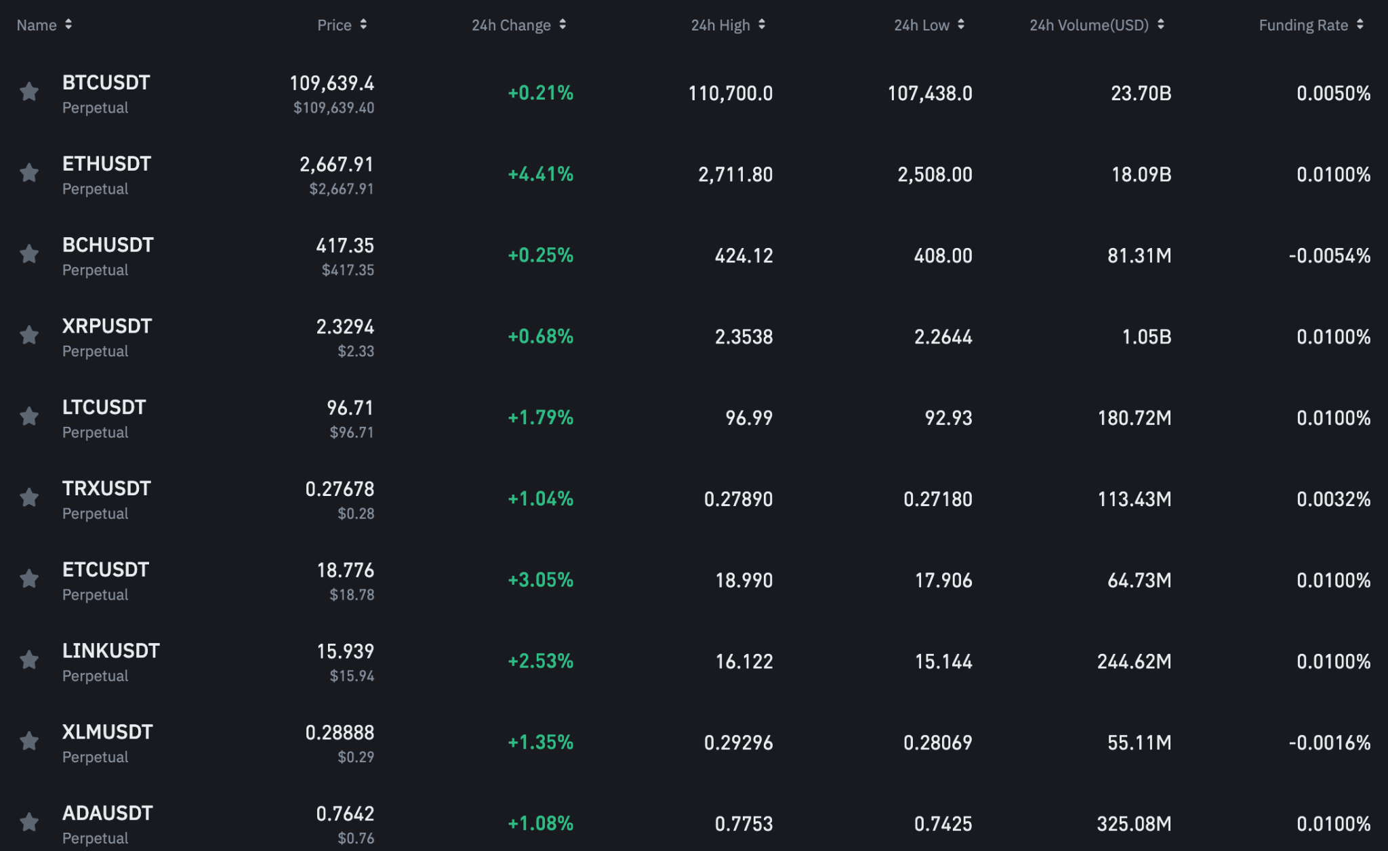Favorite the ADAUSDT contract star

click(x=29, y=823)
